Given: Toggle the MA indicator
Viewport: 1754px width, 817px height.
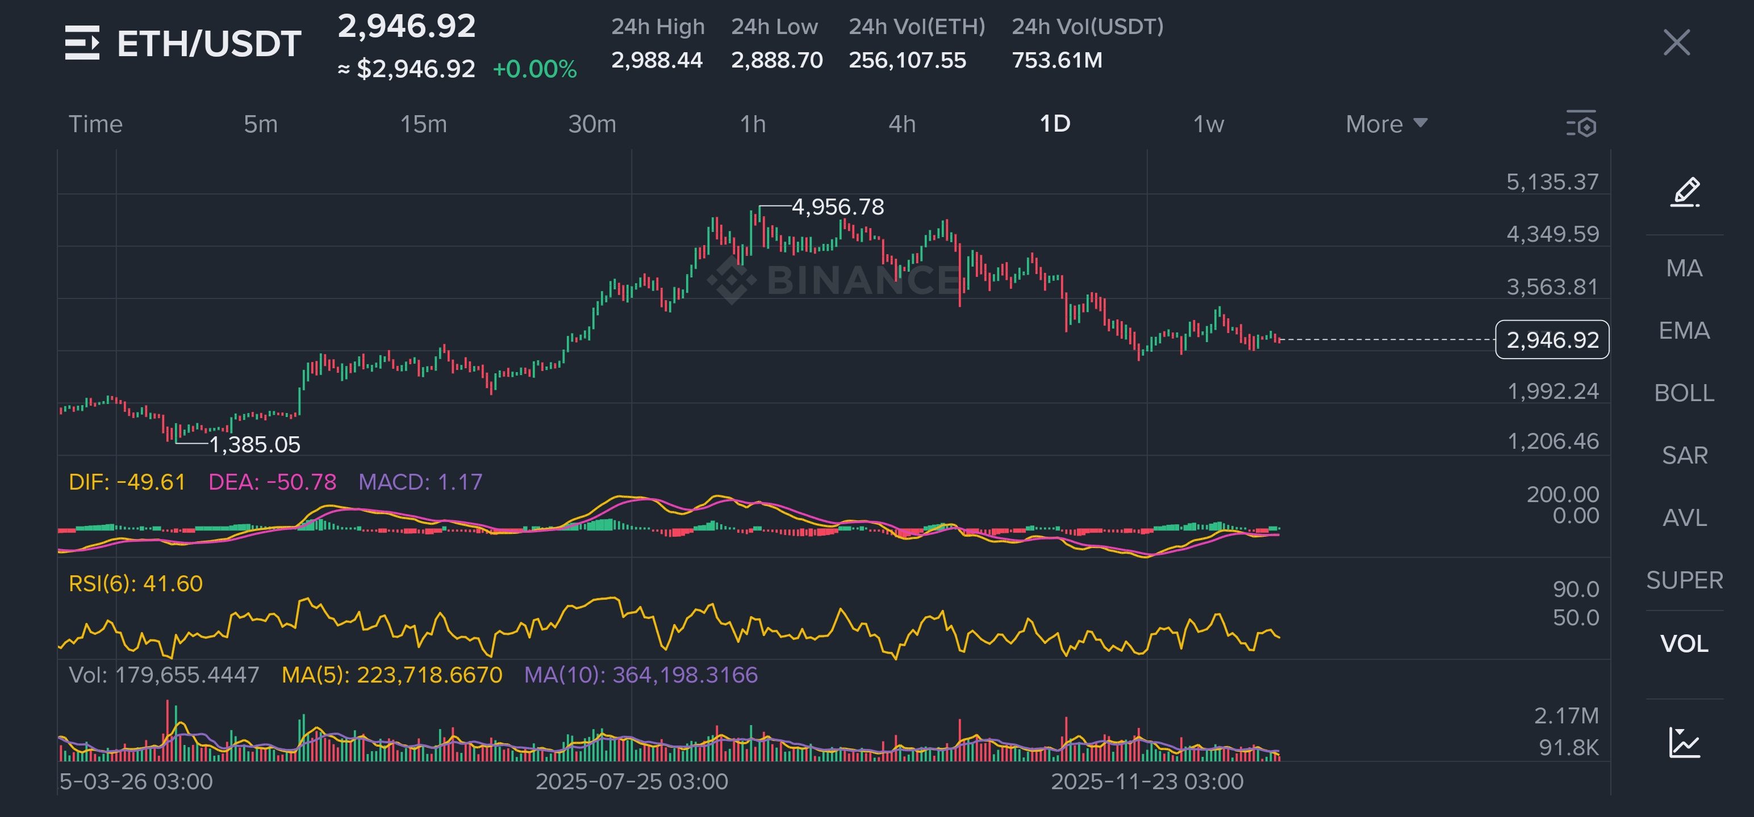Looking at the screenshot, I should (1684, 268).
